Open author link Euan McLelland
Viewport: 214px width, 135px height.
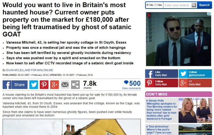coord(30,70)
